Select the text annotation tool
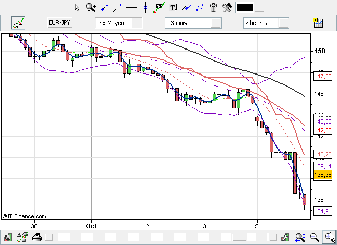Image resolution: width=337 pixels, height=245 pixels. tap(172, 7)
